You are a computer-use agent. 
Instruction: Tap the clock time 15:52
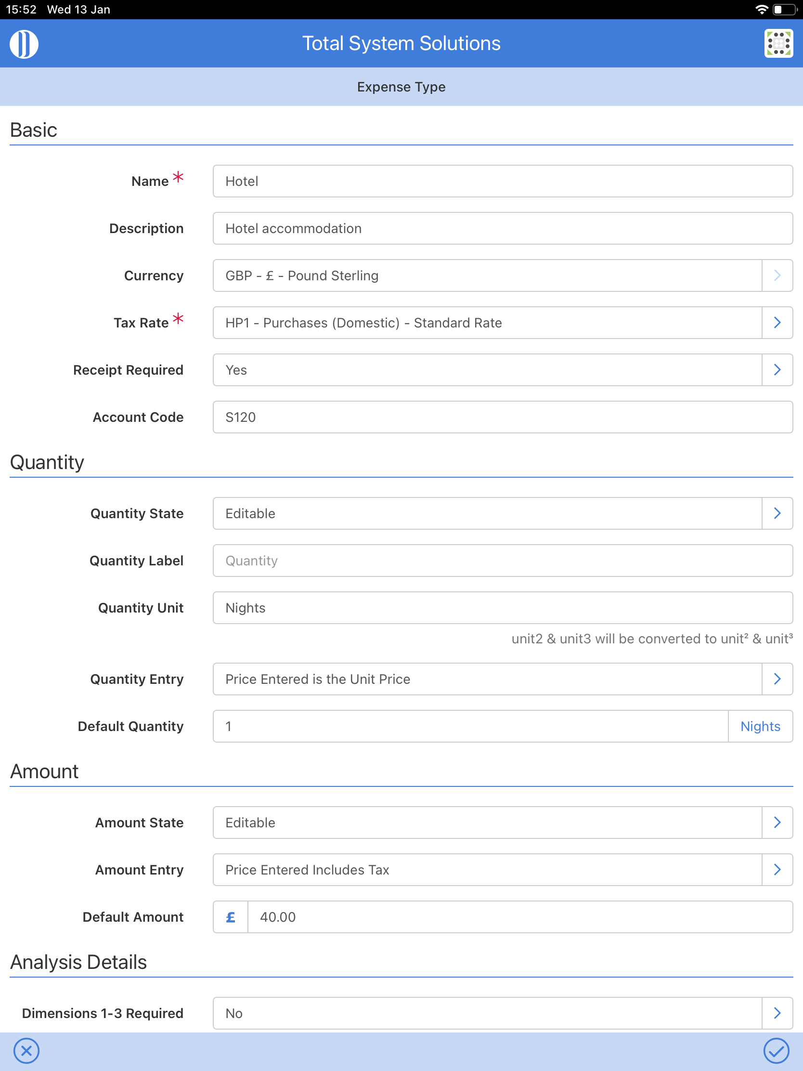[x=21, y=9]
